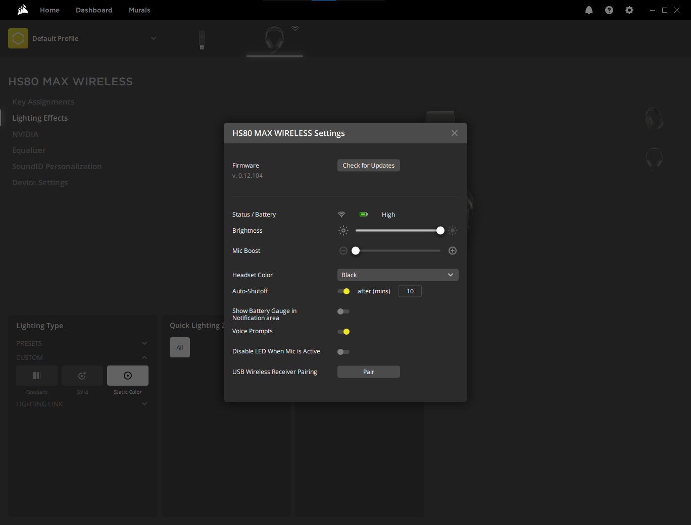Enable Disable LED When Mic is Active
The image size is (691, 525).
point(343,352)
